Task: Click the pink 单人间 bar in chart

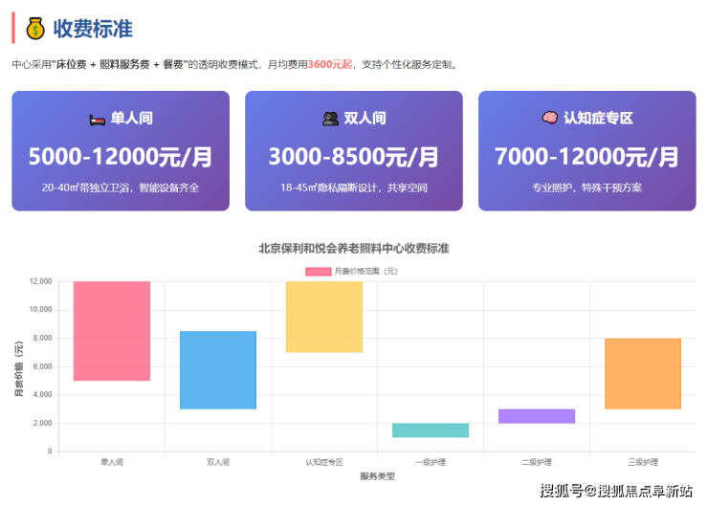Action: (x=112, y=331)
